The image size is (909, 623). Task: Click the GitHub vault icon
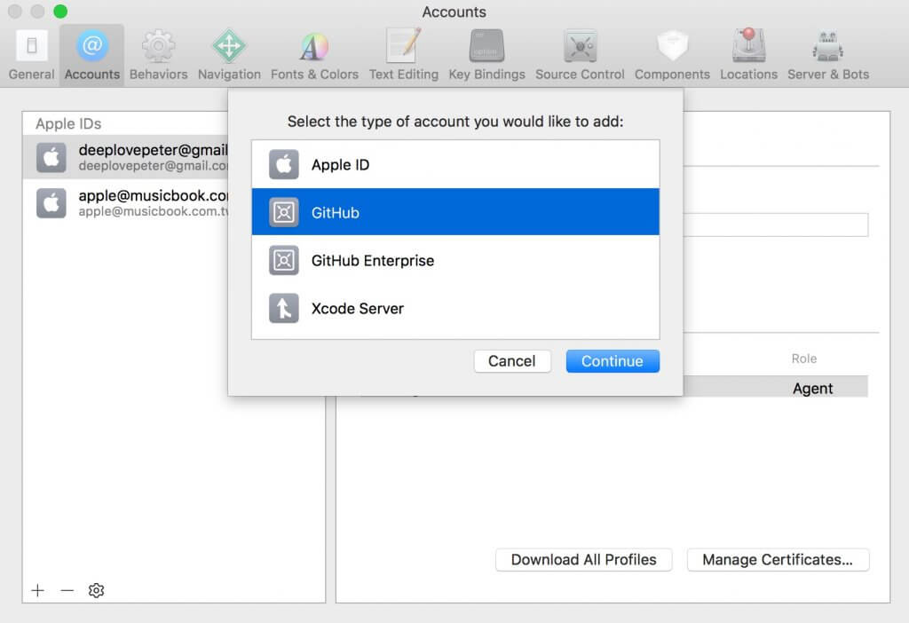click(x=283, y=212)
